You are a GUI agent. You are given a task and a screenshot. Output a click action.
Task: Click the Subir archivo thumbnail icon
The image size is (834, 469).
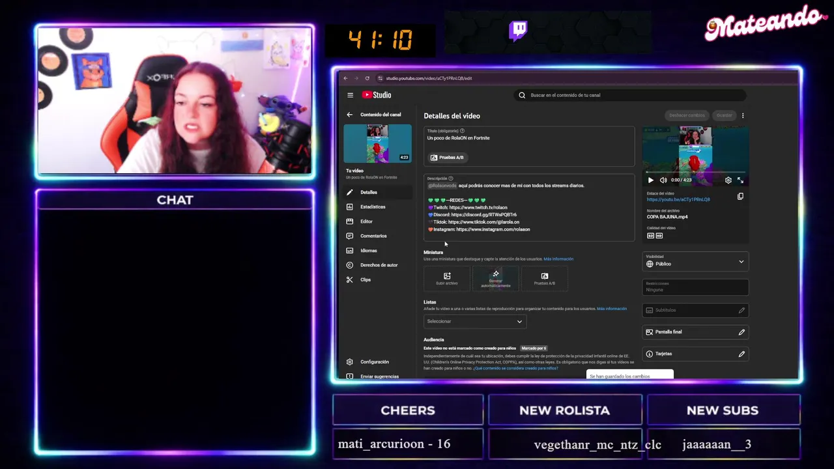447,276
